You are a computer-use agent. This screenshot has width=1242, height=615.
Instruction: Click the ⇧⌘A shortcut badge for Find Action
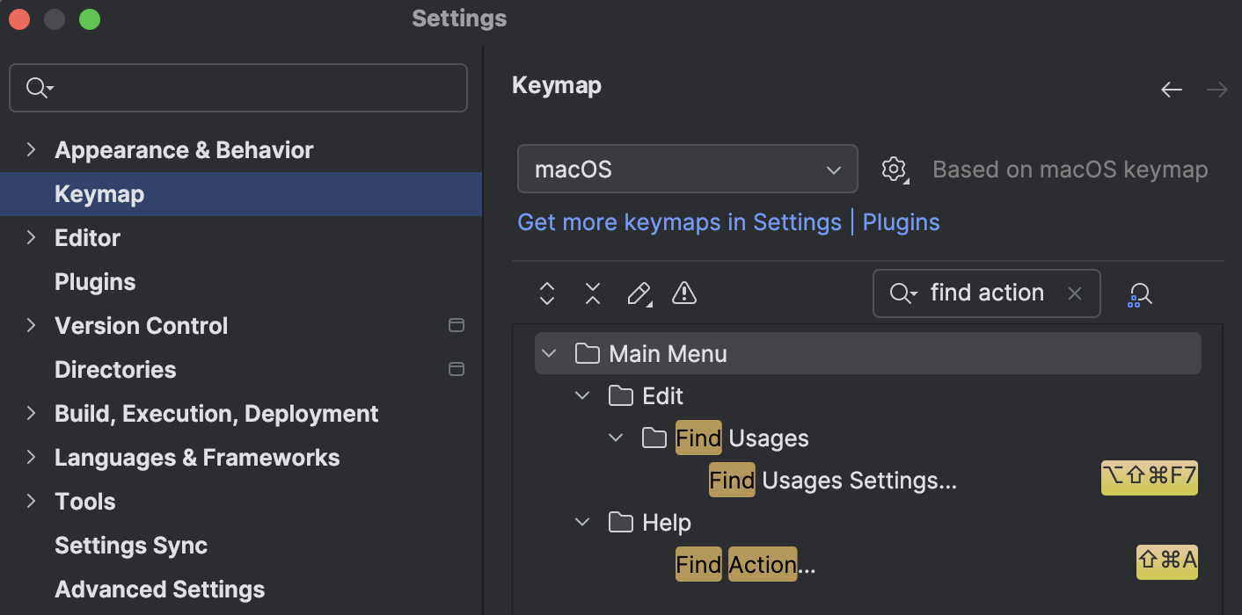tap(1166, 562)
